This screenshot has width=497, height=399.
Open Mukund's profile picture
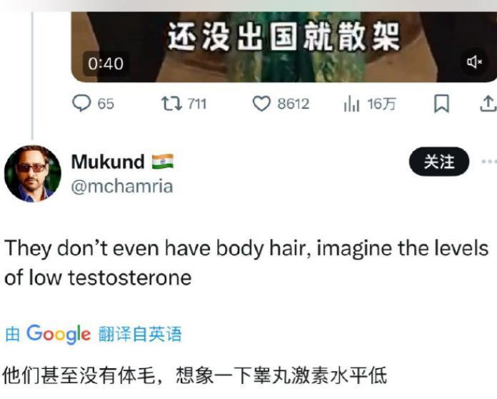point(32,174)
